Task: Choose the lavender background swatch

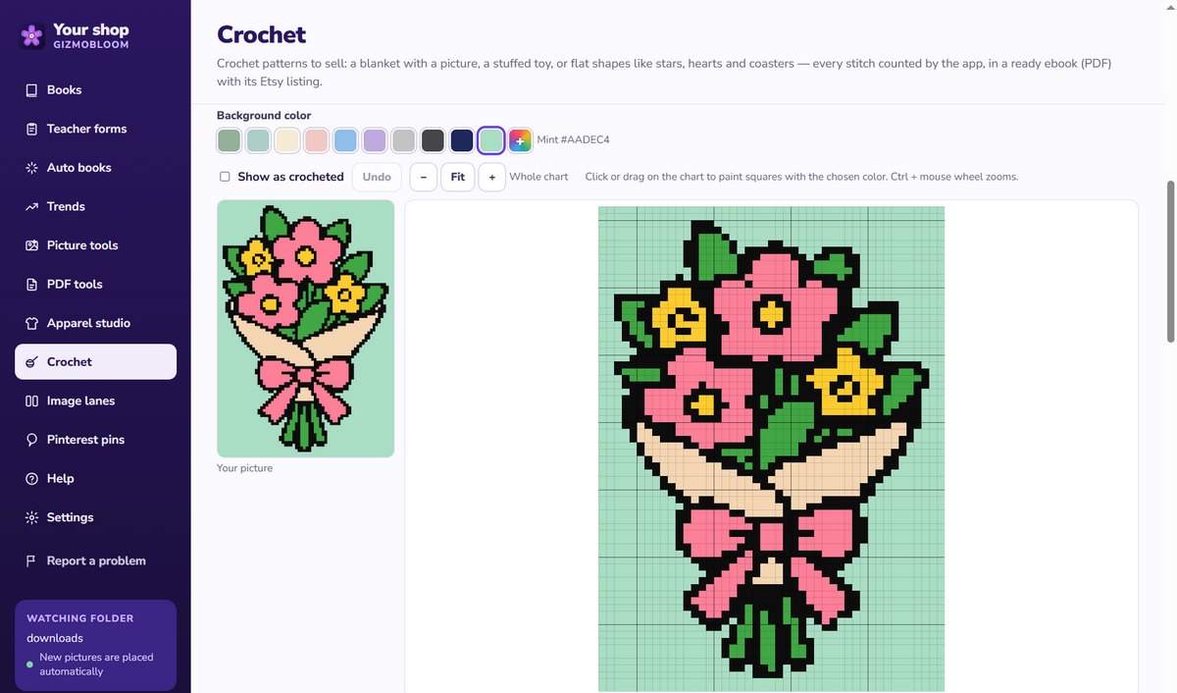Action: 375,140
